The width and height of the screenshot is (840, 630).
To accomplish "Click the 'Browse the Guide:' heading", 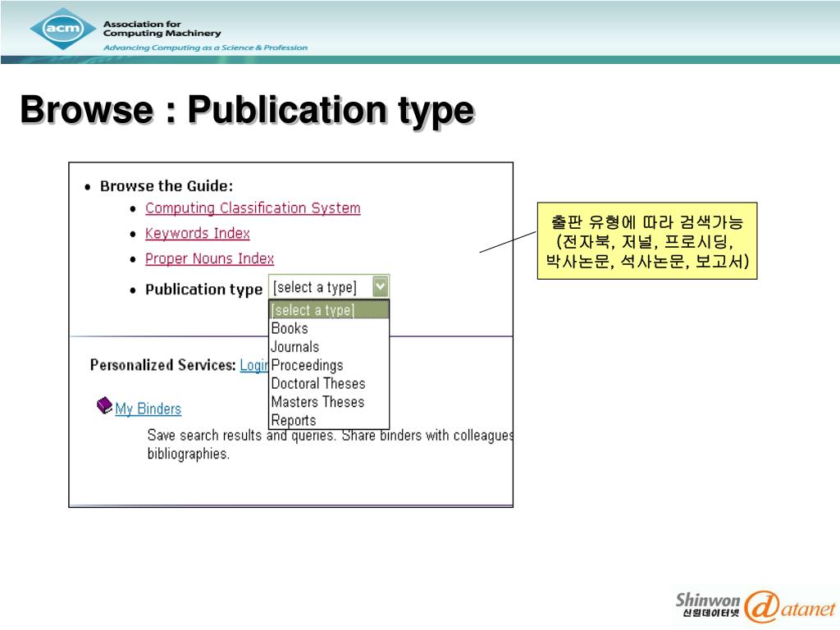I will click(167, 186).
